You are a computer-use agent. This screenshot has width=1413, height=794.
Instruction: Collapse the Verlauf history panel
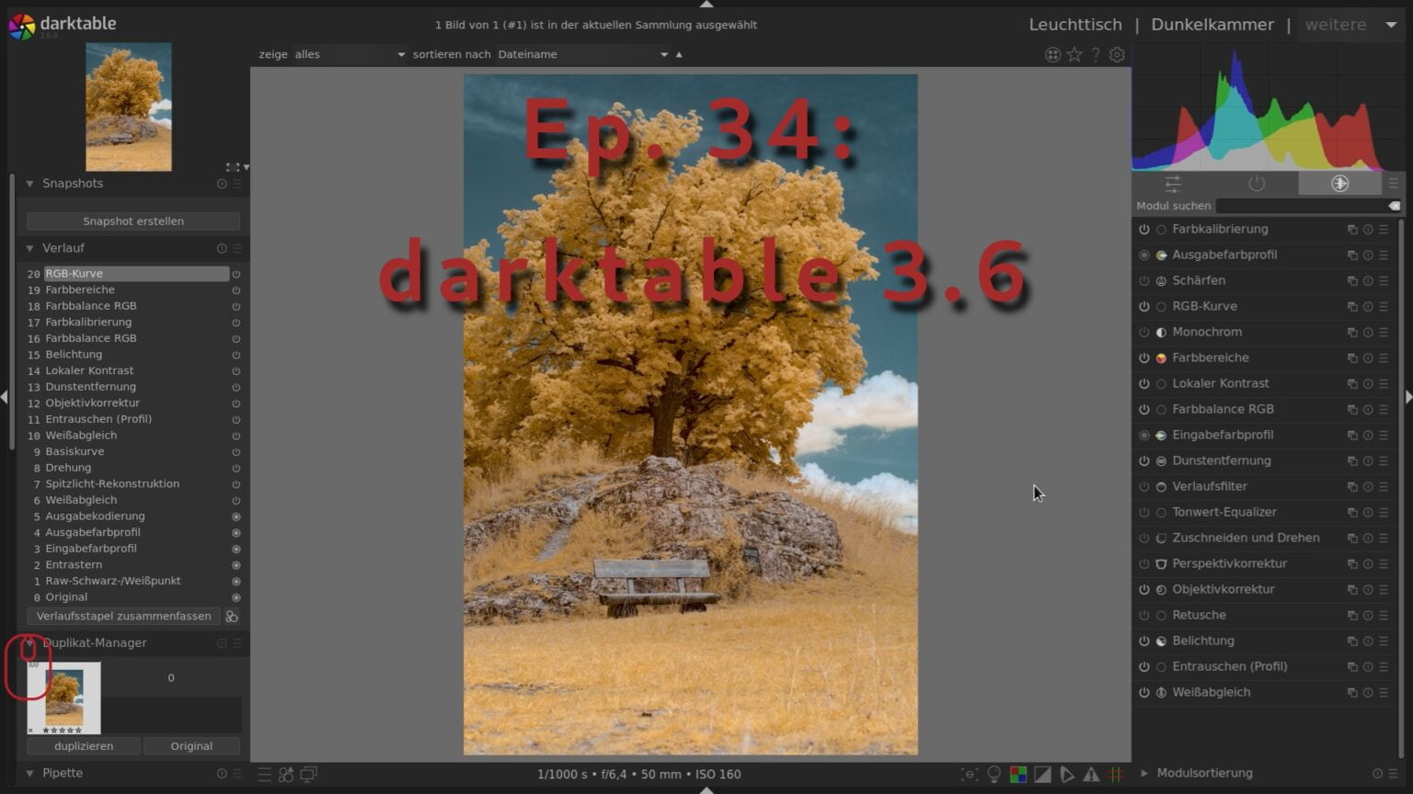tap(29, 248)
